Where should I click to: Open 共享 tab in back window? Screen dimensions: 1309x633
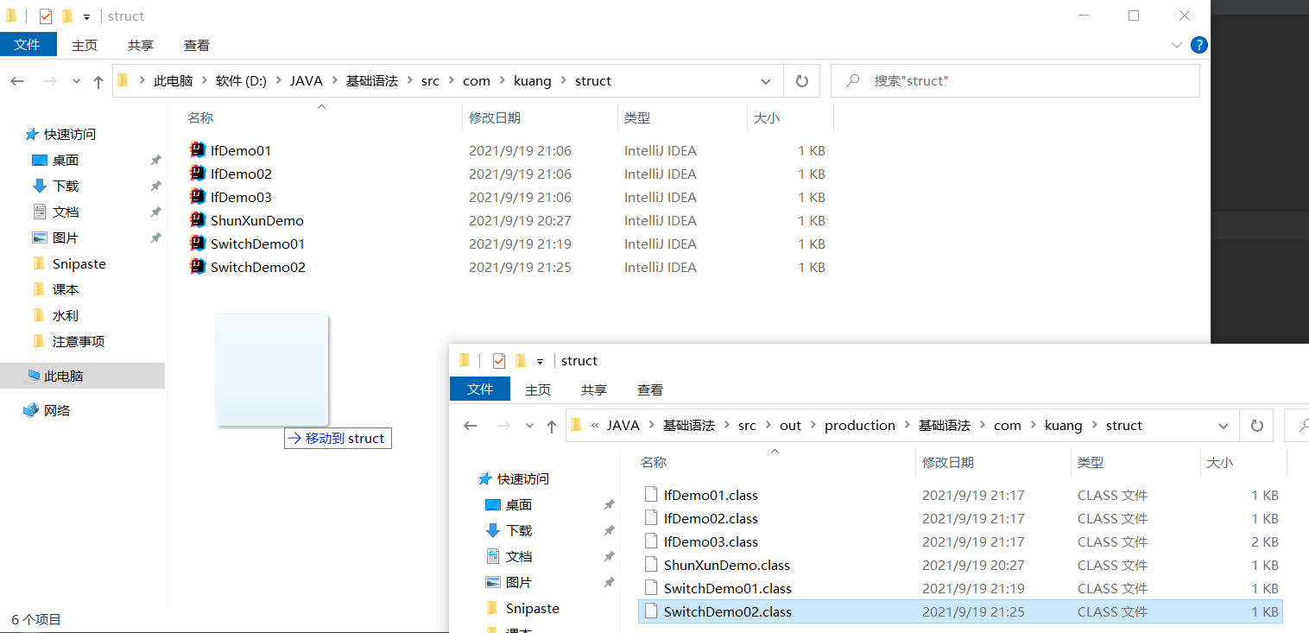pos(141,45)
